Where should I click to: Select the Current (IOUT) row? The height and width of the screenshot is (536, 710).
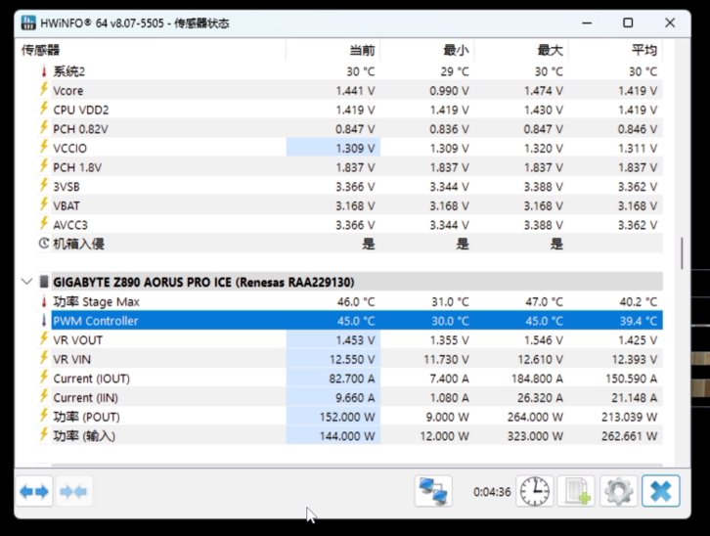(x=91, y=379)
